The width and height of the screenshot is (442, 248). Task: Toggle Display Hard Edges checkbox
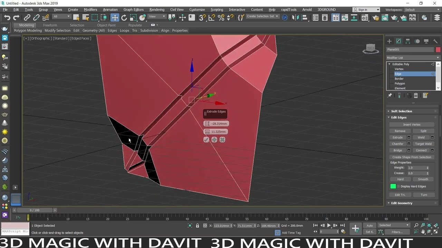pyautogui.click(x=398, y=186)
